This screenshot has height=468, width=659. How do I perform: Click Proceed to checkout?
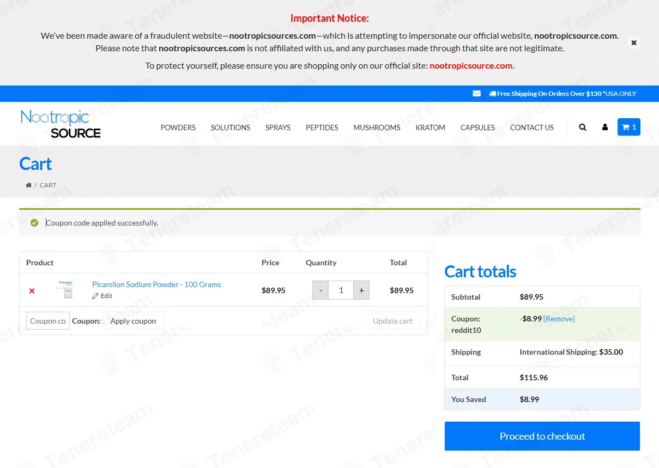(542, 436)
